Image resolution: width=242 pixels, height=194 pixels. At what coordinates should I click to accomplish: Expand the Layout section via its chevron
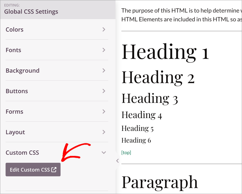(104, 132)
